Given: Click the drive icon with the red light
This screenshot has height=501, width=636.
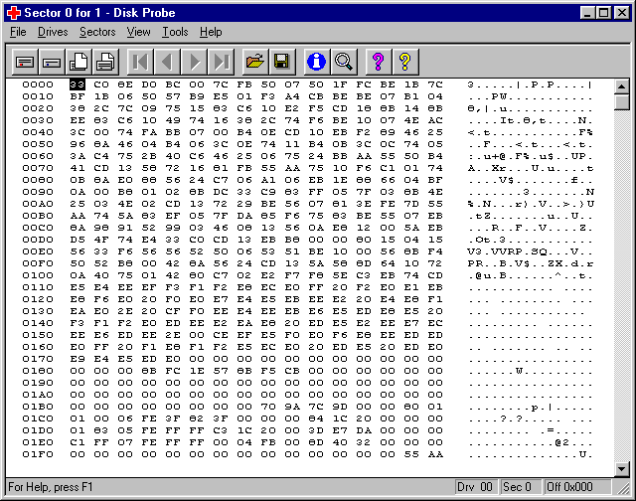Looking at the screenshot, I should coord(25,62).
